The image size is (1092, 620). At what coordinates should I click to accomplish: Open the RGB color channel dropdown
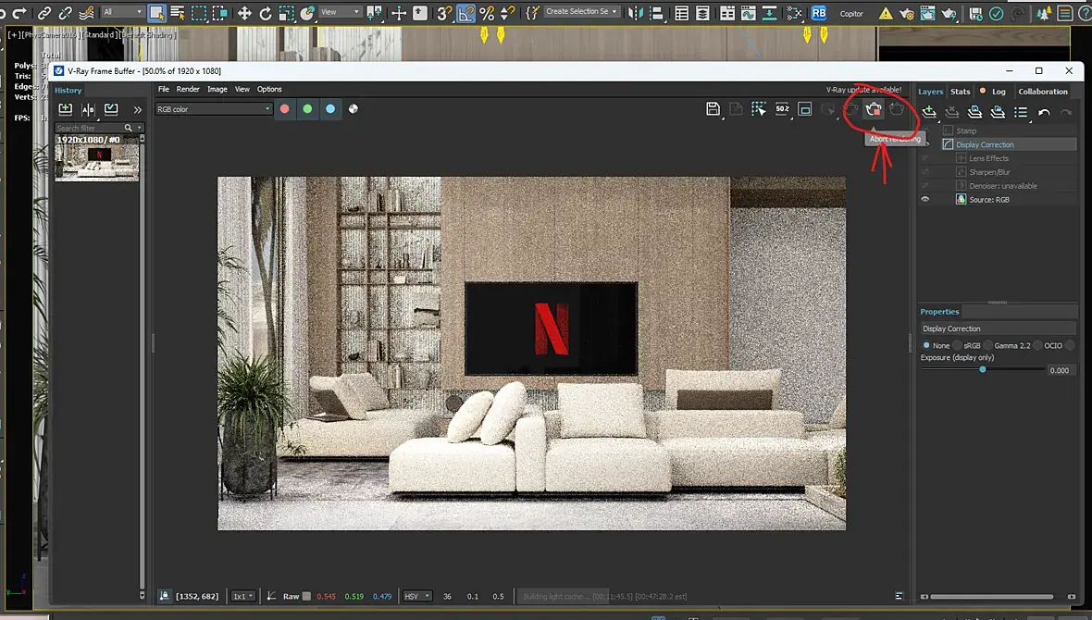tap(214, 109)
